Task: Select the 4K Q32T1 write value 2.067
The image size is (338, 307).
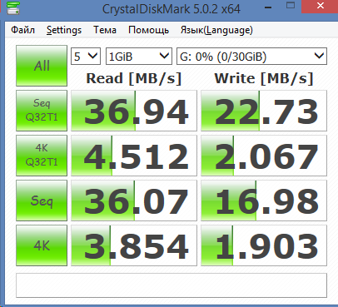Action: tap(264, 156)
